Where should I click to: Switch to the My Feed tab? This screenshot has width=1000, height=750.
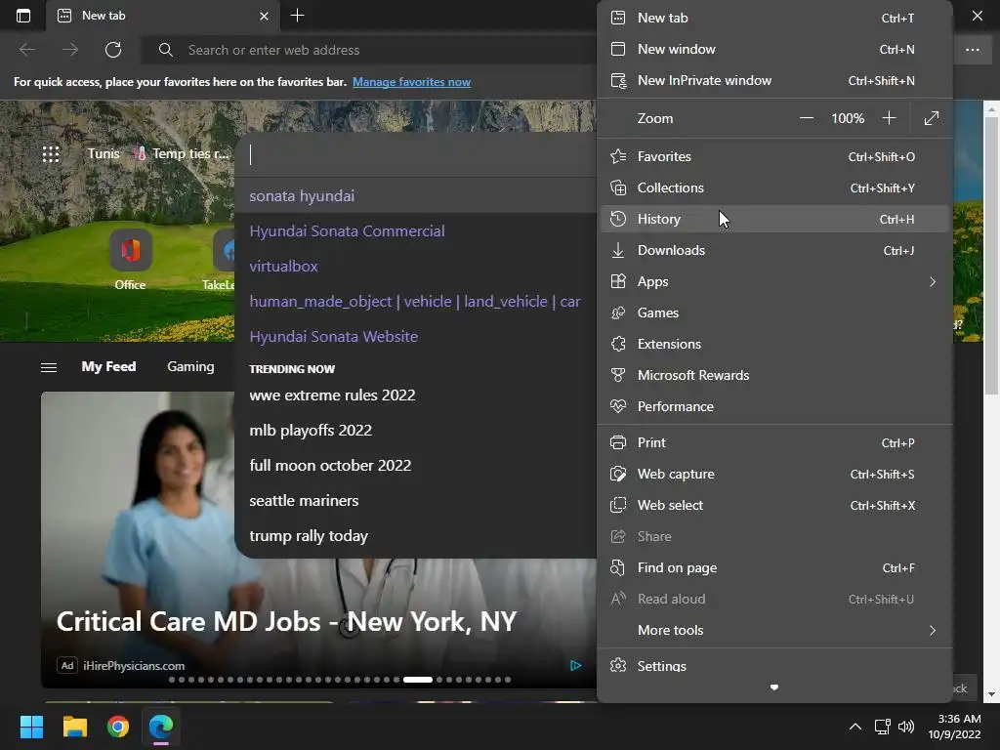pyautogui.click(x=108, y=367)
